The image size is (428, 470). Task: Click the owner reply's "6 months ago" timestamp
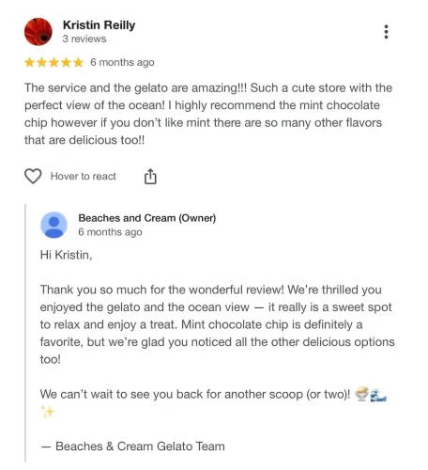110,232
